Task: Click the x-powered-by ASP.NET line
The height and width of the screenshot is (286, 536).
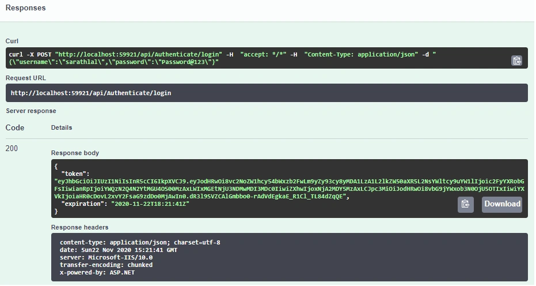Action: click(97, 273)
